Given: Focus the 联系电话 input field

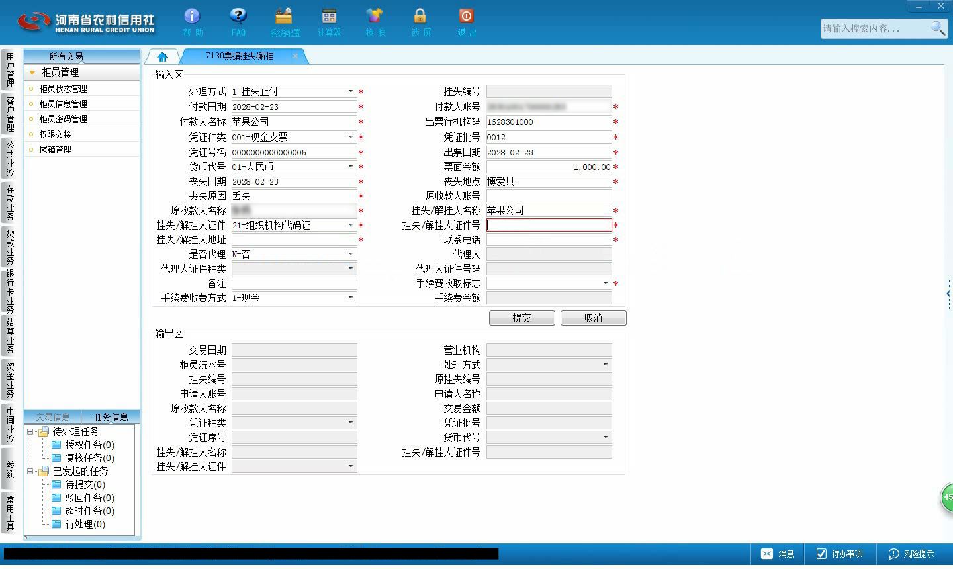Looking at the screenshot, I should (549, 240).
